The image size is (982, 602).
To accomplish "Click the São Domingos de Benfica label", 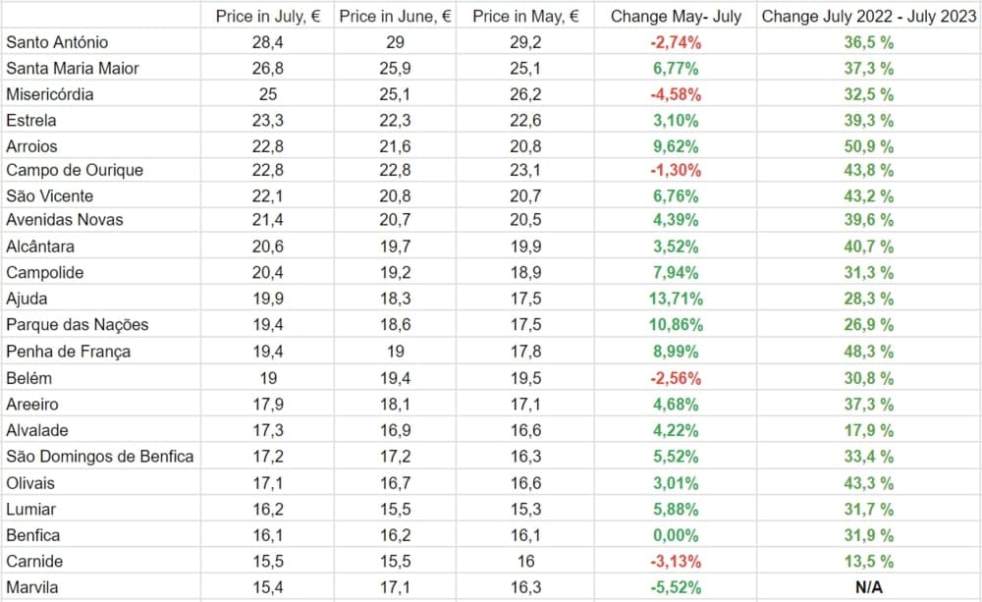I will (100, 456).
